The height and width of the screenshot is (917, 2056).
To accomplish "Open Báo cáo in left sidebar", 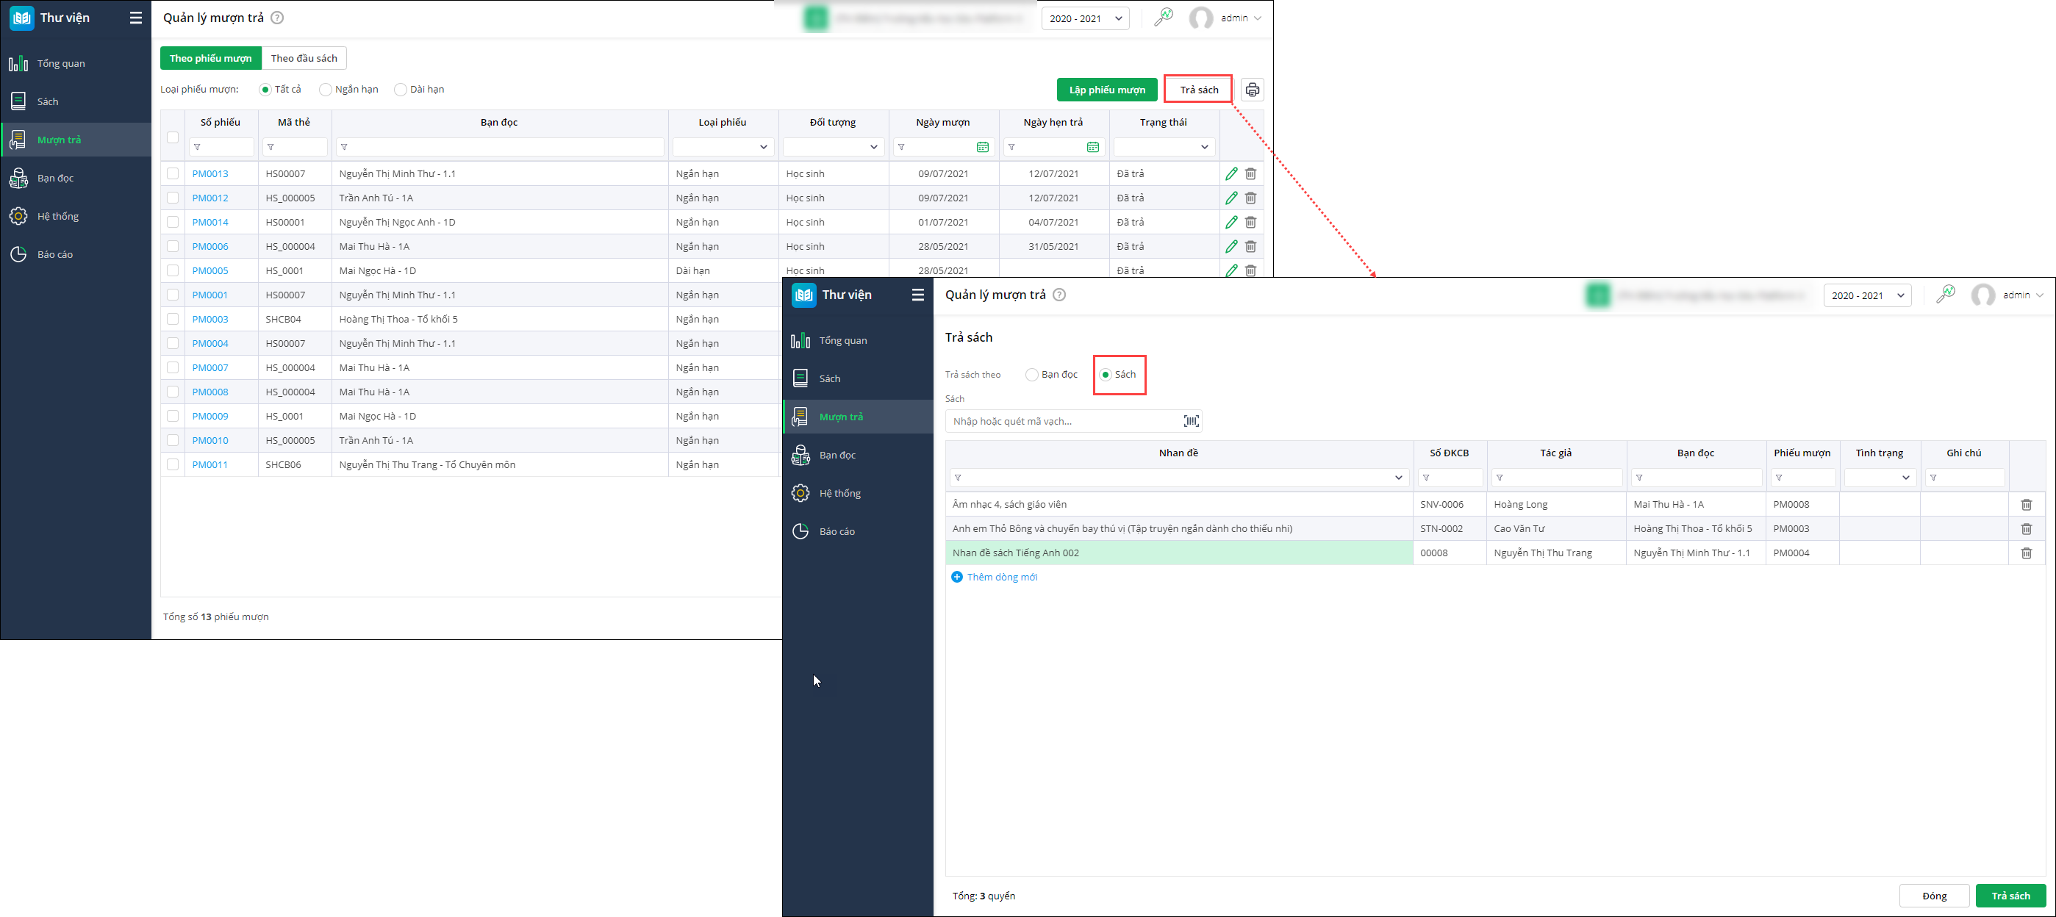I will [55, 254].
